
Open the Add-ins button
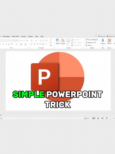109,41
